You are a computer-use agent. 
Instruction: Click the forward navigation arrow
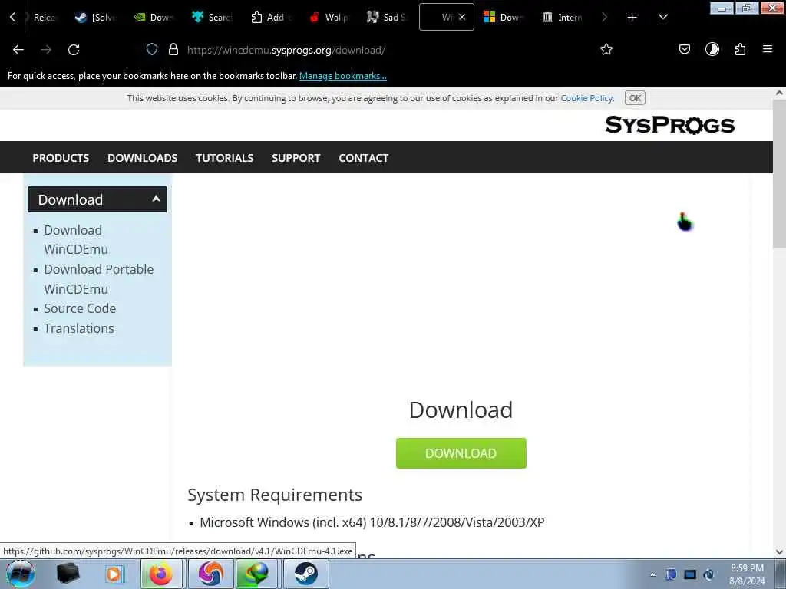coord(46,50)
